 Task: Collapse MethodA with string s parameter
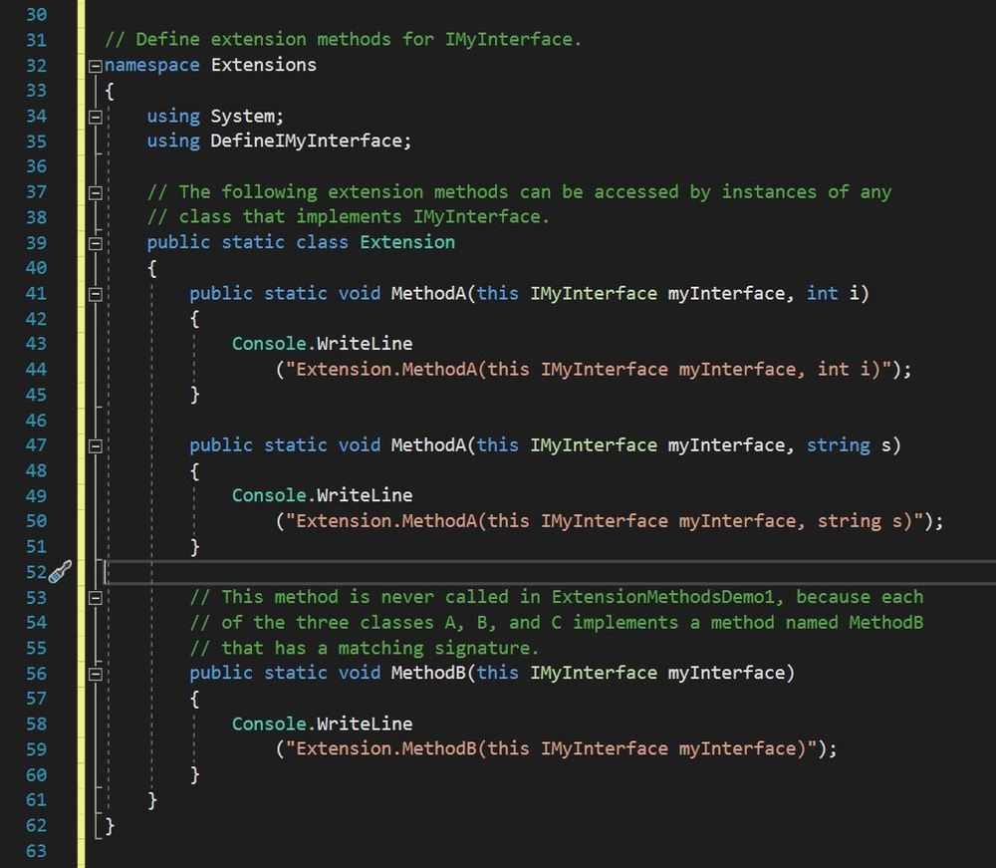(96, 445)
